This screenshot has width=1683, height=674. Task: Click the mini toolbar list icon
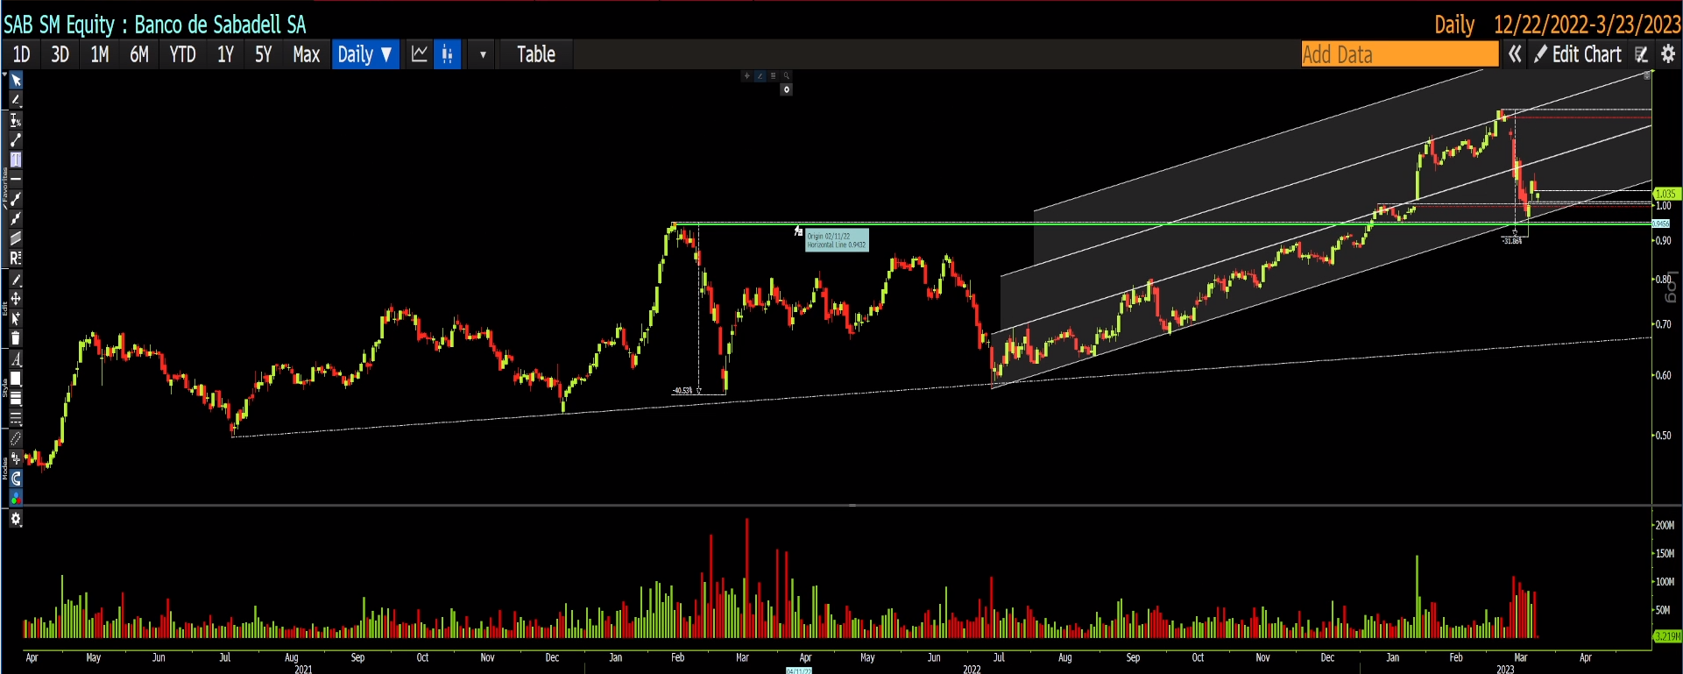[774, 76]
